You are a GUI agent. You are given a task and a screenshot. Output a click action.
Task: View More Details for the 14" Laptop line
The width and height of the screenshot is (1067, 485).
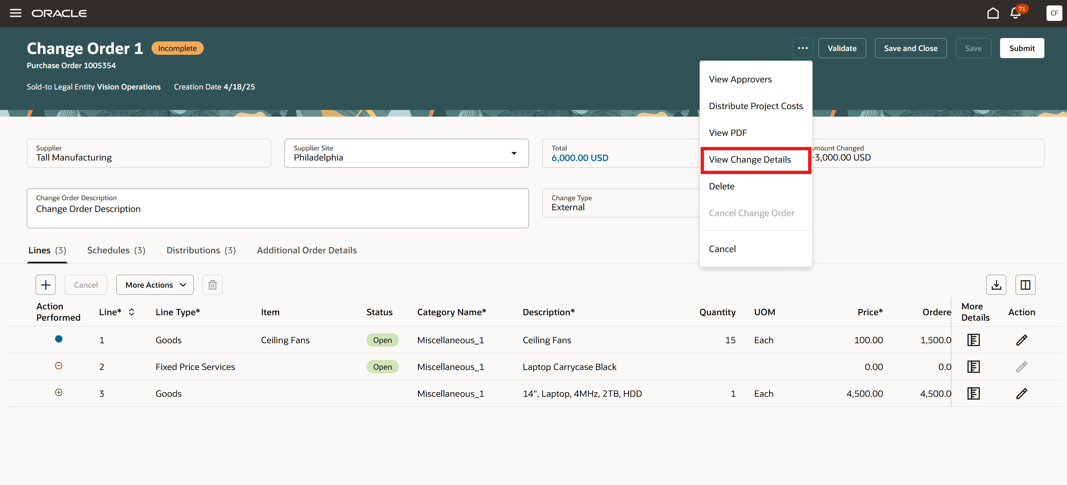(974, 393)
